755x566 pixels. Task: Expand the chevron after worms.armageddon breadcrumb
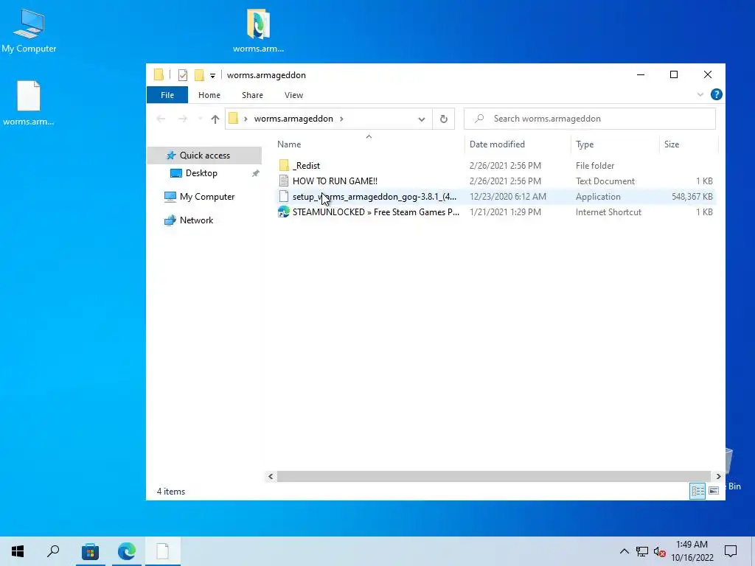pos(341,119)
